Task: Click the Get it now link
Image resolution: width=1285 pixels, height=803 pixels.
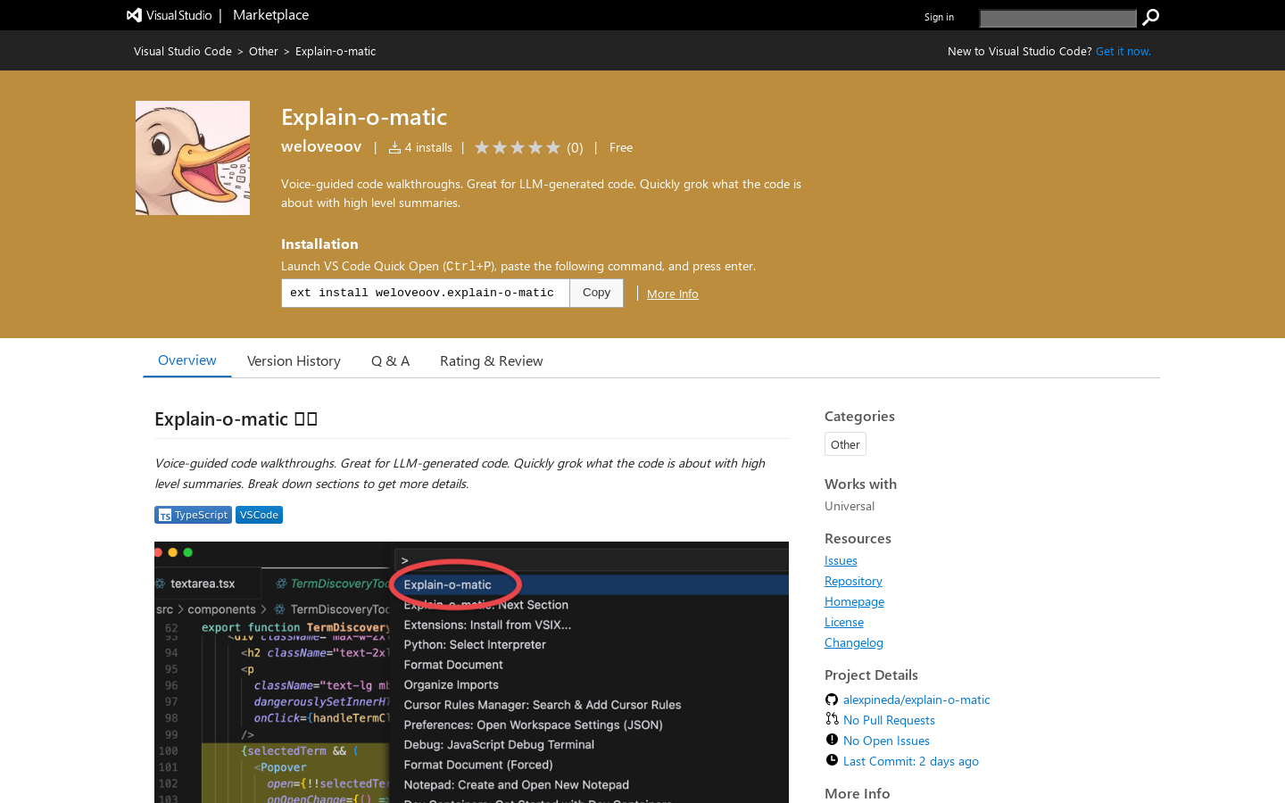Action: pos(1123,52)
